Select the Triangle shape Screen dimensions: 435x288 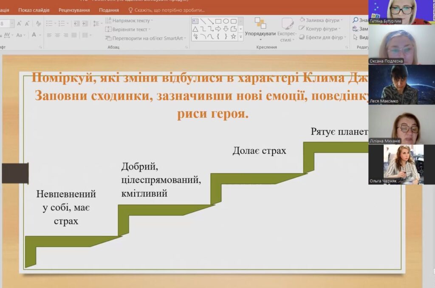point(195,29)
